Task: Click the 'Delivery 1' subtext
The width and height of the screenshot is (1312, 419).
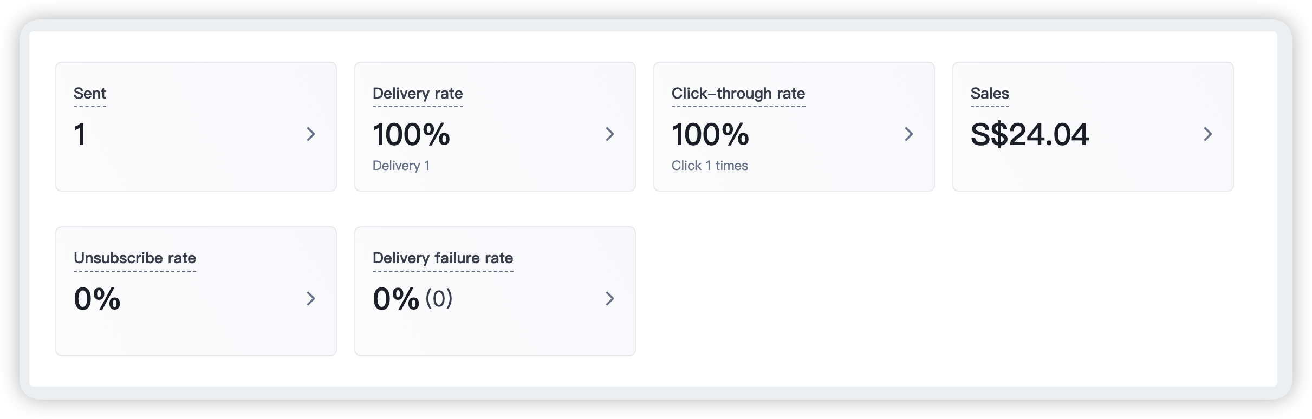Action: tap(401, 166)
